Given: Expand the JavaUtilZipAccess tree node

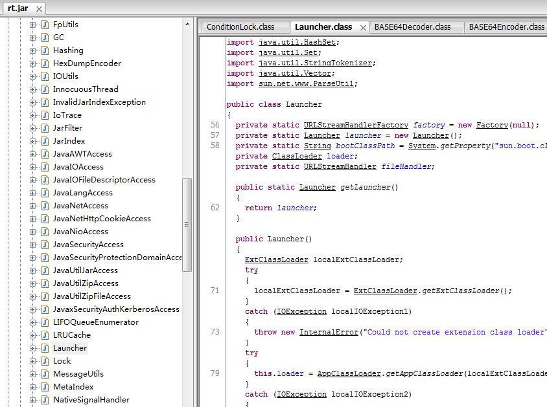Looking at the screenshot, I should [x=32, y=283].
